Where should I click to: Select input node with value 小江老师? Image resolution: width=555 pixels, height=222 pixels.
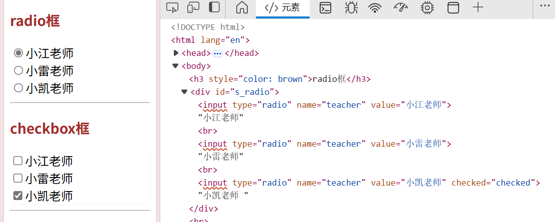pyautogui.click(x=325, y=105)
